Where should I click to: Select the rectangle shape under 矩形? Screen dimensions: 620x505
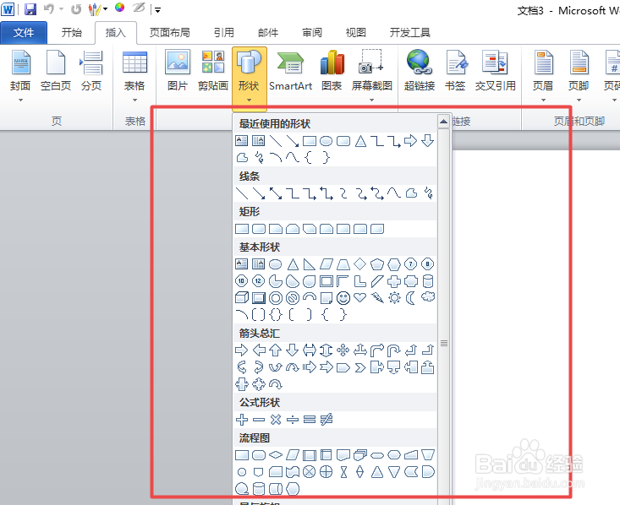coord(242,229)
